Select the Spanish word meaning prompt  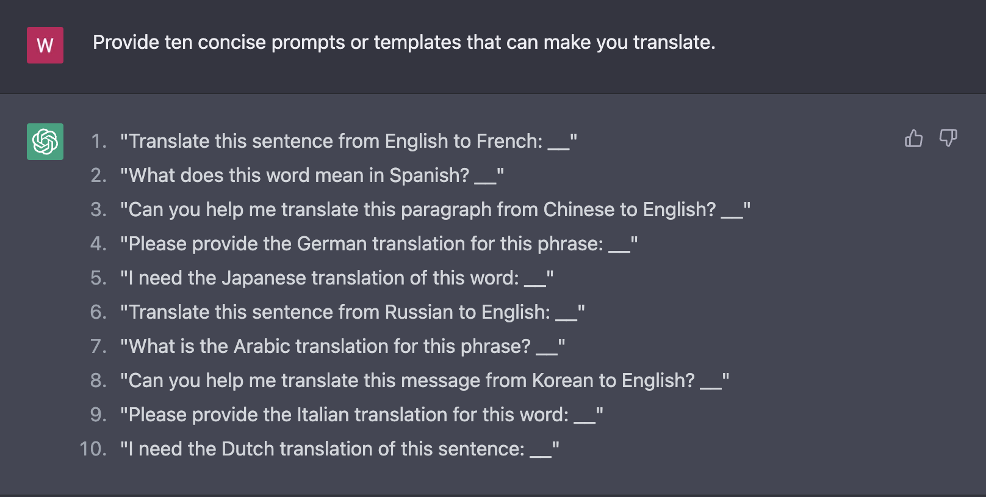coord(311,175)
